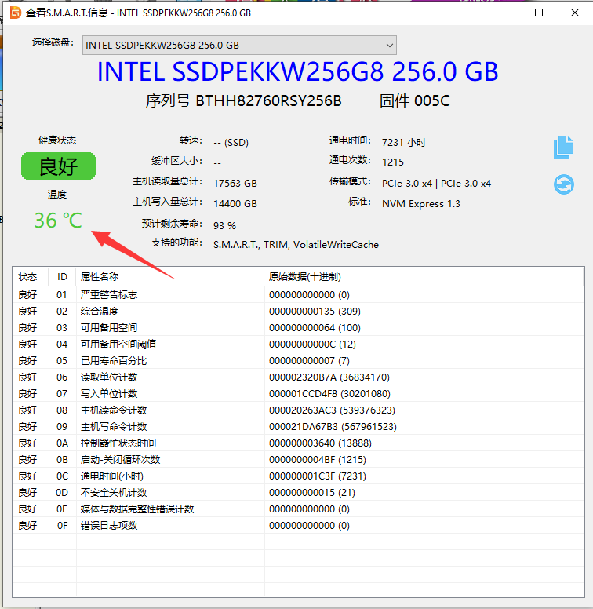Select the 主机读命令计数 row
Screen dimensions: 593x609
[298, 410]
